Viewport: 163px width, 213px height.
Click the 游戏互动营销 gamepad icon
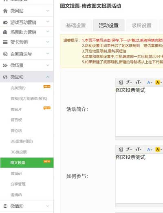coord(5,22)
